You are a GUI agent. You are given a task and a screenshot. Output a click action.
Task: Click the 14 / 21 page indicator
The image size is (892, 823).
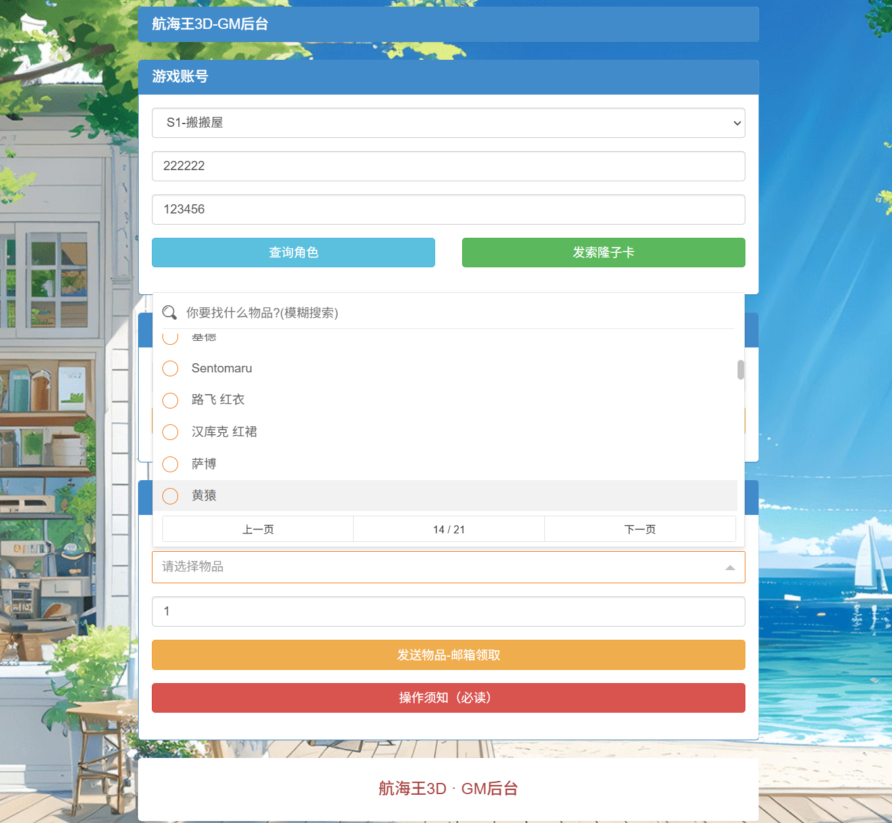click(449, 529)
